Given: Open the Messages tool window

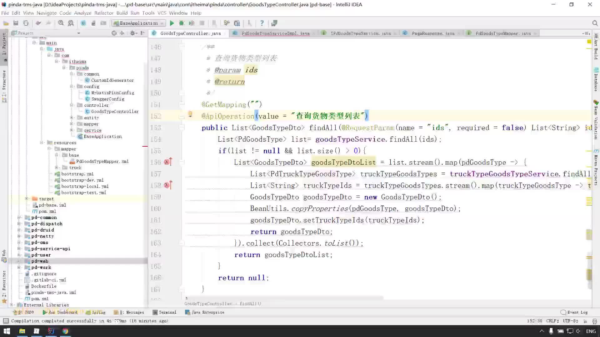Looking at the screenshot, I should coord(129,312).
